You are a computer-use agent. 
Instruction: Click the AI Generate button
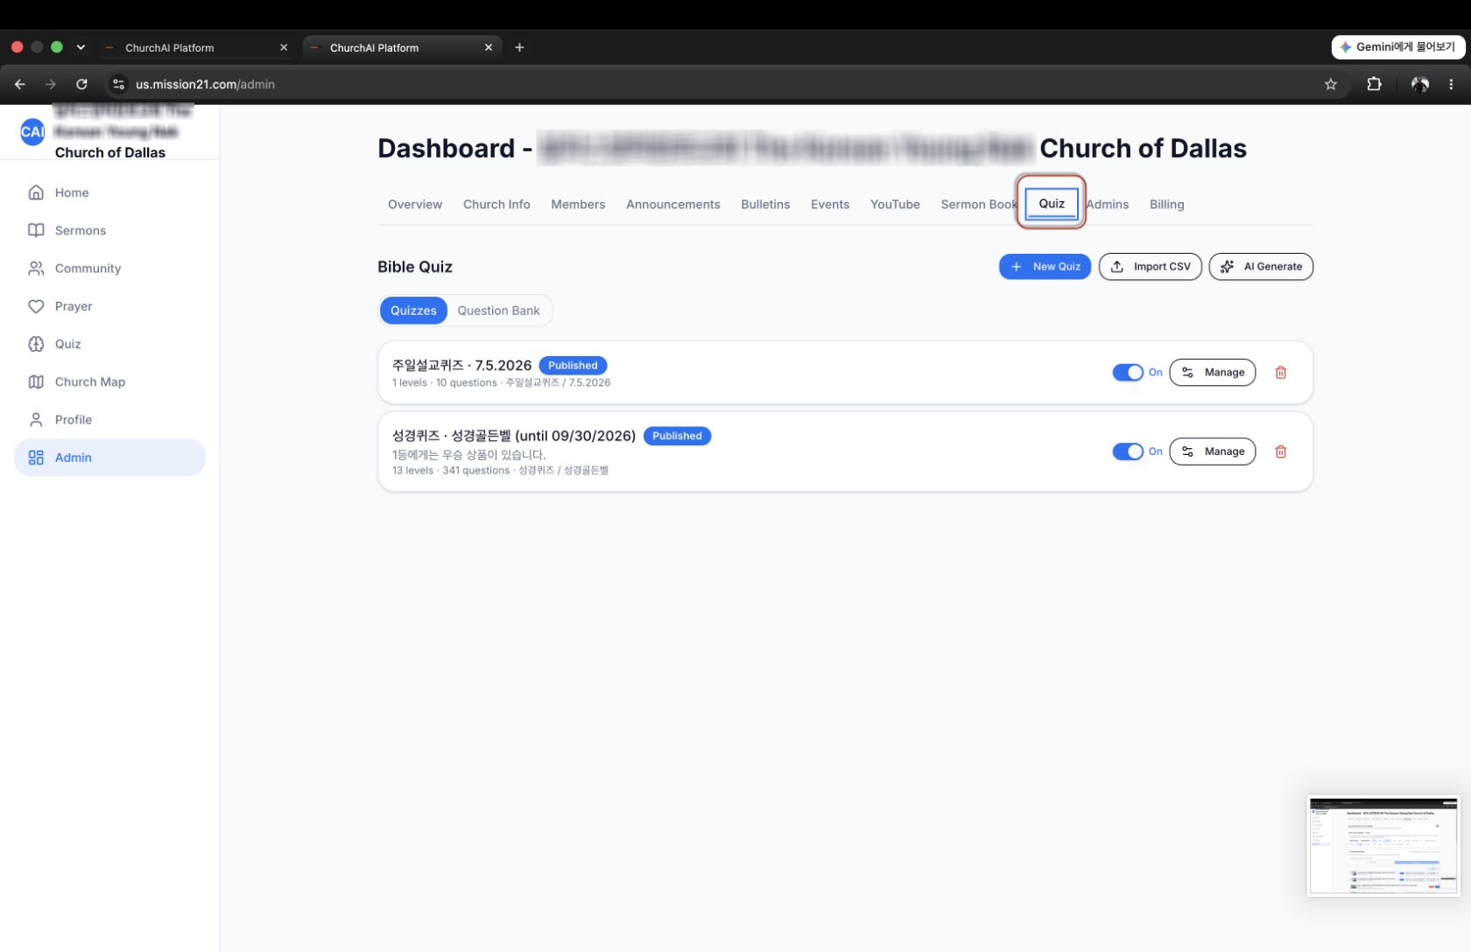pyautogui.click(x=1261, y=267)
